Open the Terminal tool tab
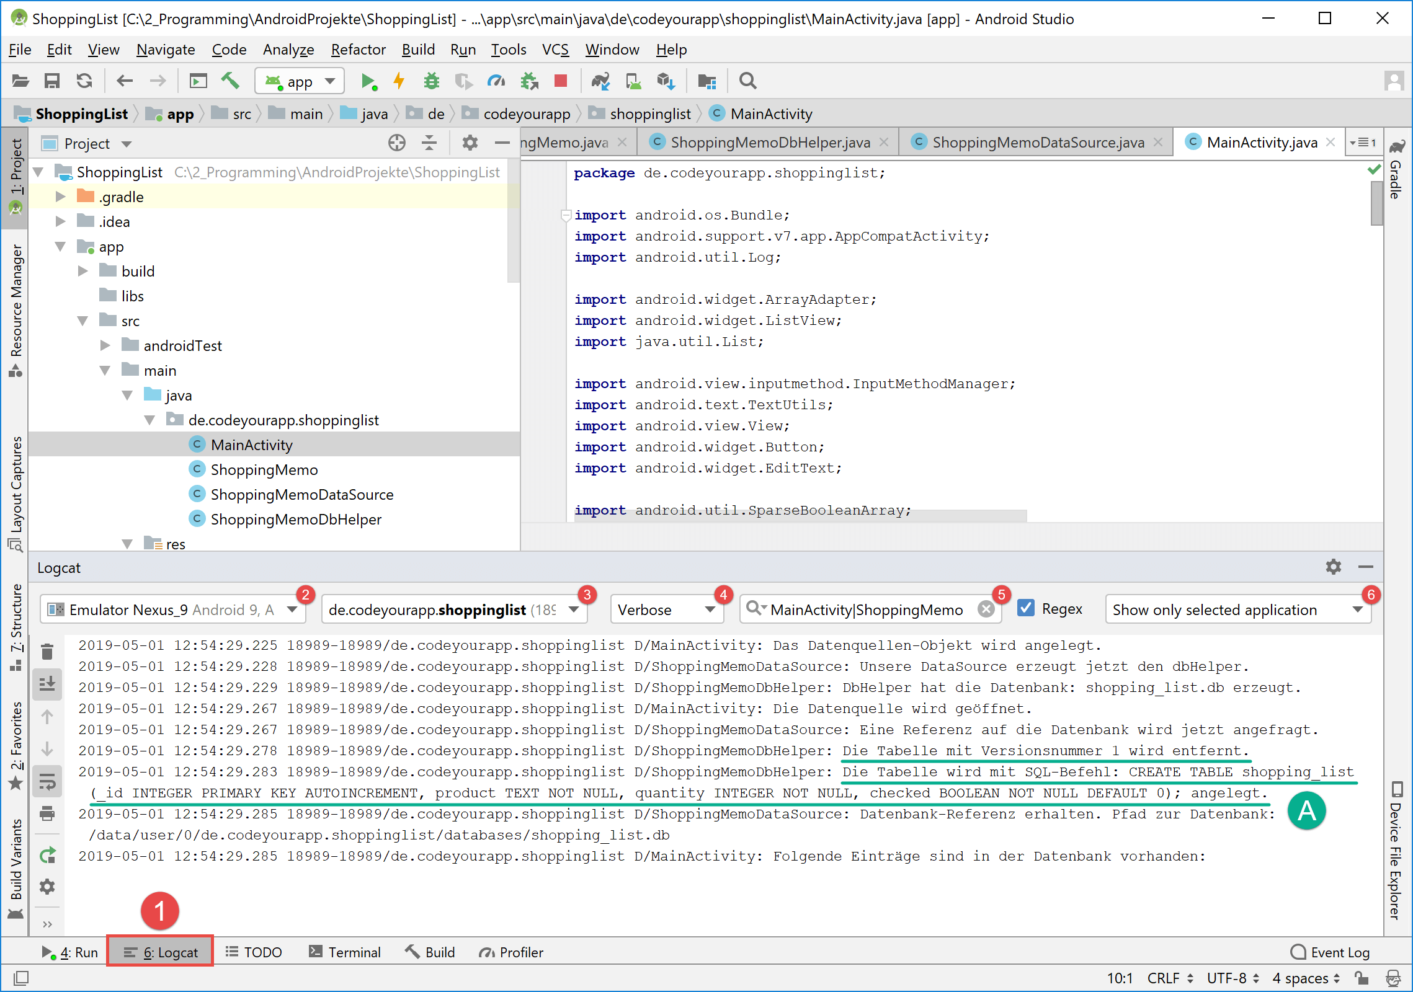The width and height of the screenshot is (1413, 992). tap(345, 952)
